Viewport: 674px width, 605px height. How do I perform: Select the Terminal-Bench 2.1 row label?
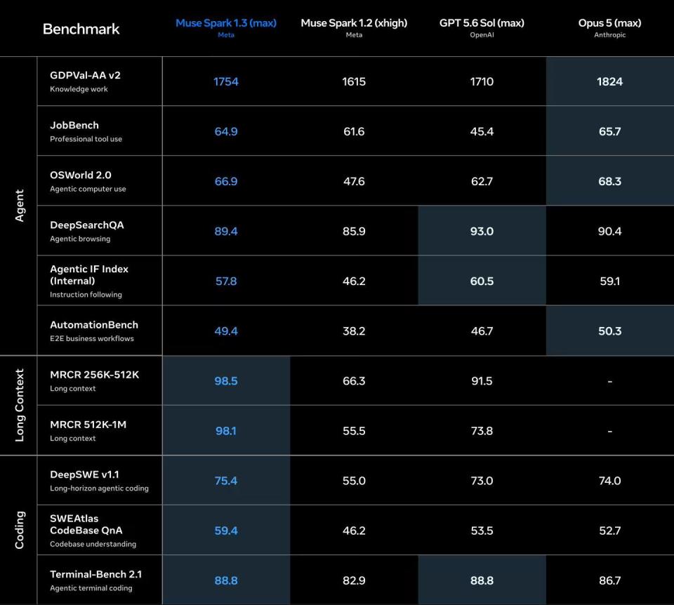[96, 574]
